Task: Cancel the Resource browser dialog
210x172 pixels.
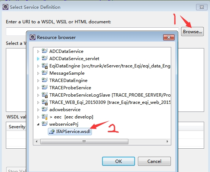Action: 154,161
